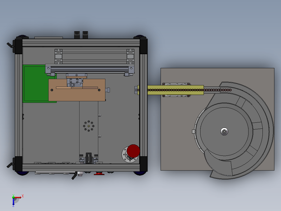Select the top-right black corner bracket

pyautogui.click(x=143, y=46)
